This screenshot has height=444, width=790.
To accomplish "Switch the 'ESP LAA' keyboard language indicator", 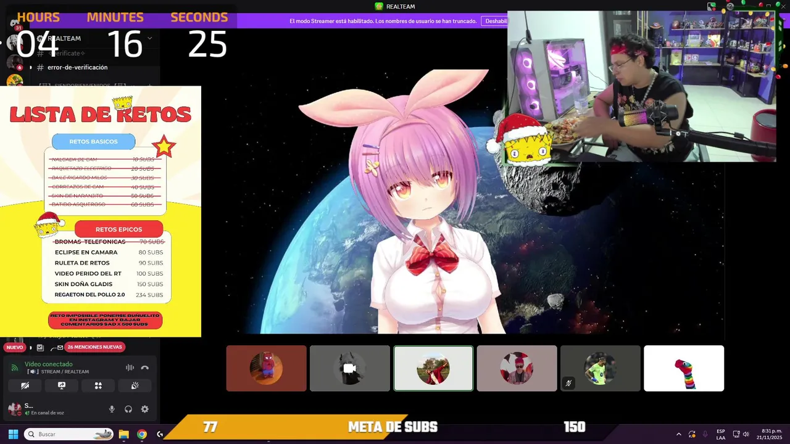I will 721,434.
